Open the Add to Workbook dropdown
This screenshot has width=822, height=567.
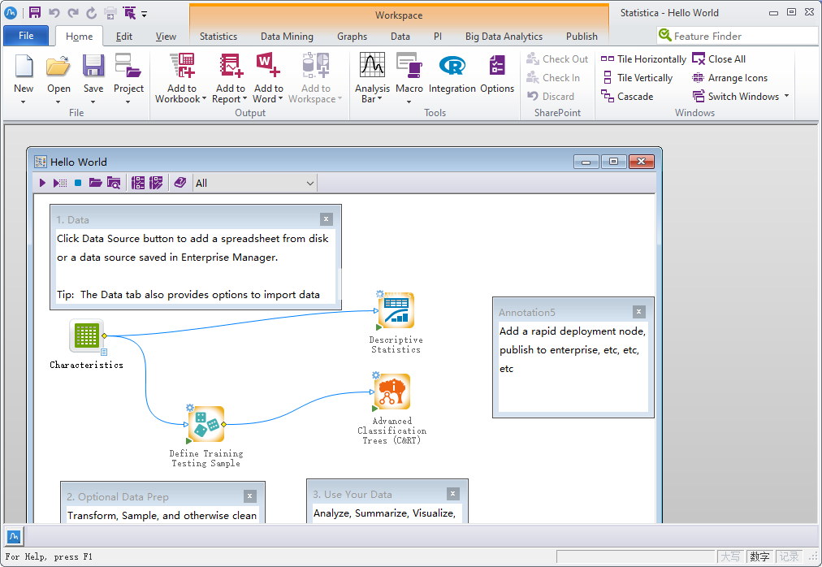pyautogui.click(x=204, y=99)
